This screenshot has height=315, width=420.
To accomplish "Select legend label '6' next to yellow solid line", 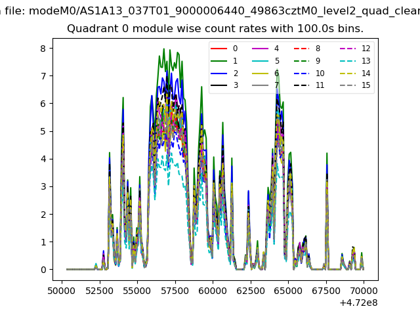I will point(277,73).
